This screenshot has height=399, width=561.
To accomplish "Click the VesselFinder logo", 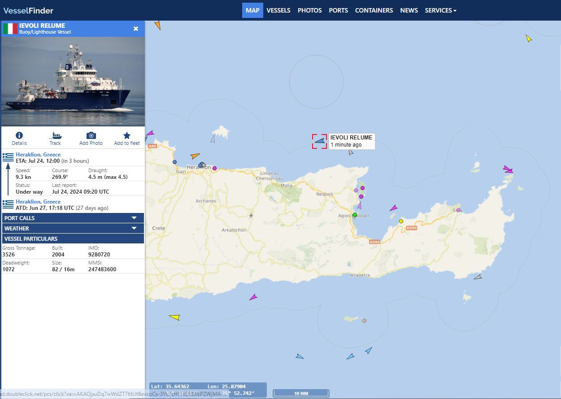I will (x=28, y=10).
